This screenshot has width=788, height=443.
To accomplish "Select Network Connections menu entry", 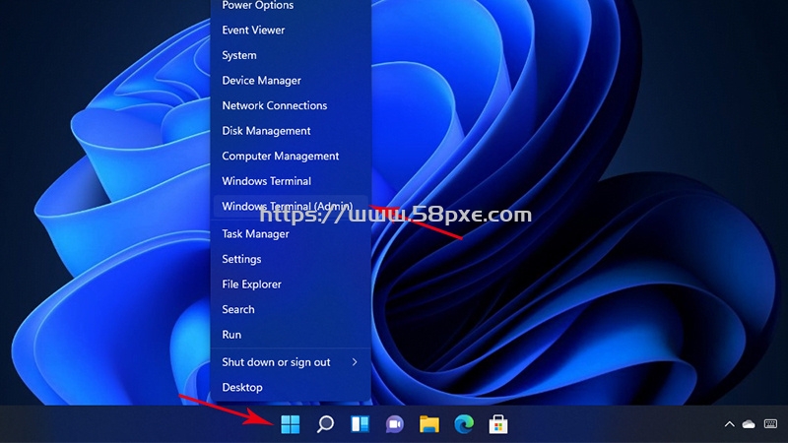I will (x=291, y=105).
